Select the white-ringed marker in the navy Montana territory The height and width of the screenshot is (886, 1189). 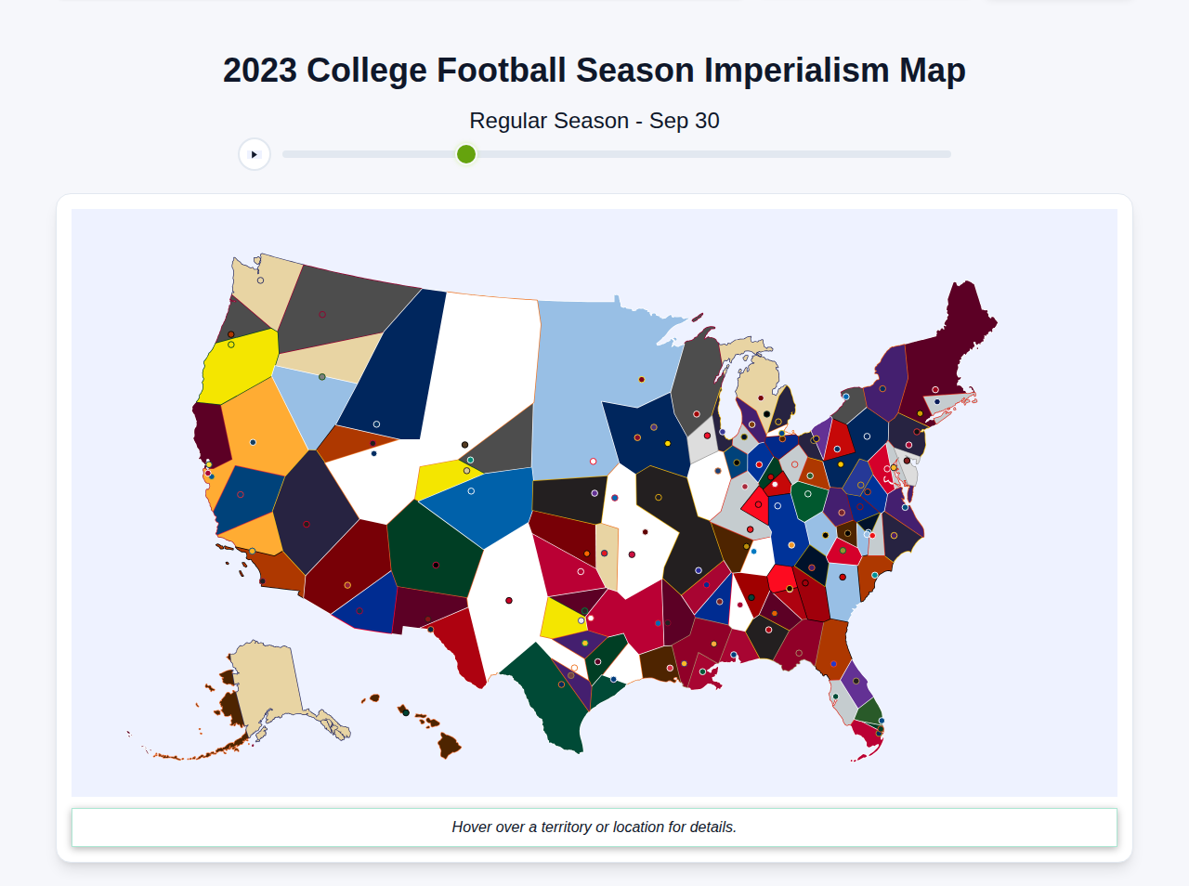coord(376,424)
